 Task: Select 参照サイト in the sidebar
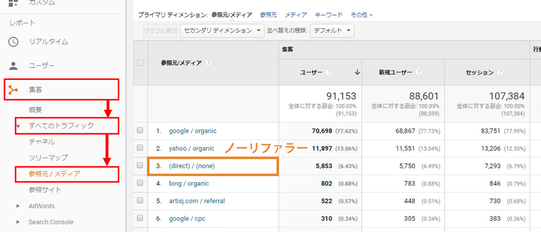[45, 190]
